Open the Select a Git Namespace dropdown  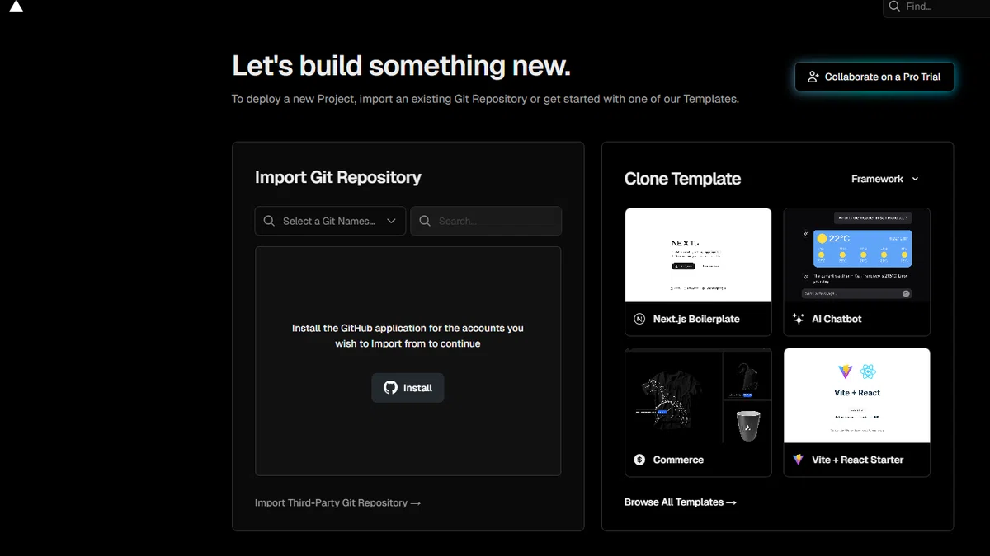[330, 221]
